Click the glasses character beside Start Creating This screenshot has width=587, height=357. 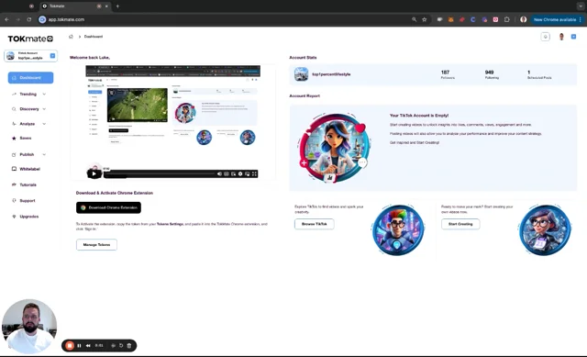545,230
